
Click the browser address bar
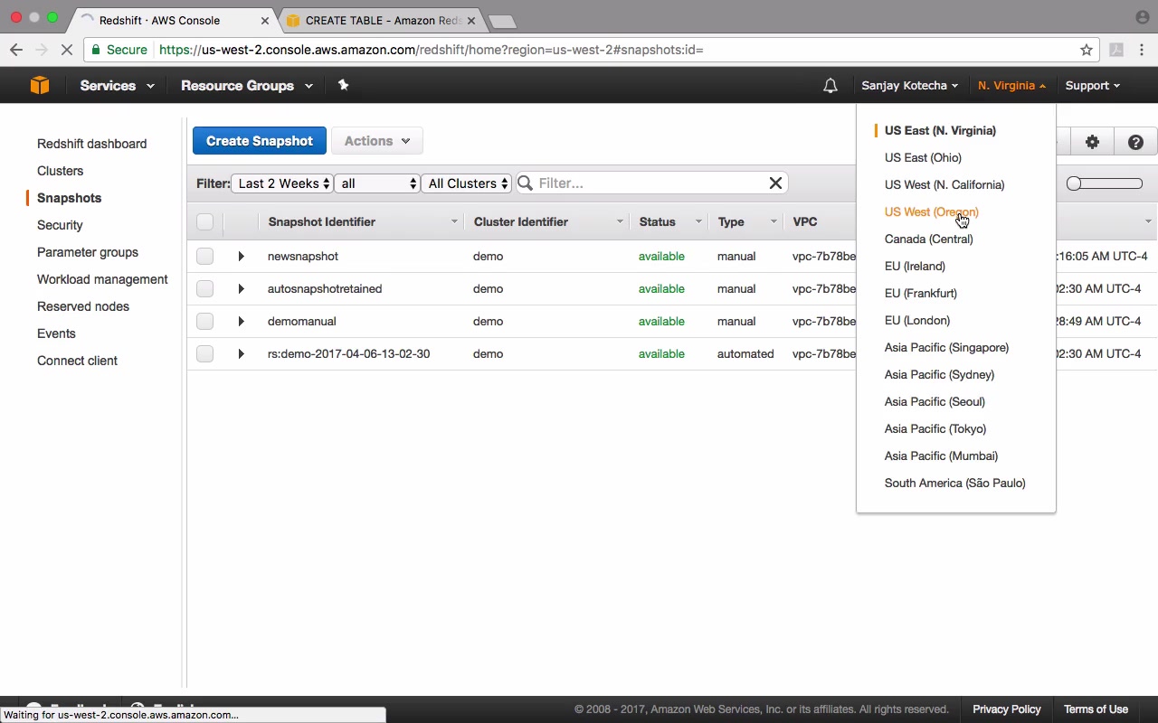tap(593, 50)
